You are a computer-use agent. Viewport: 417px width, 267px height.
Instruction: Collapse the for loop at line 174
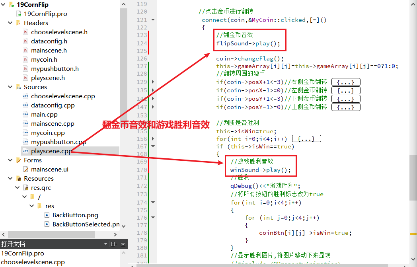[153, 203]
